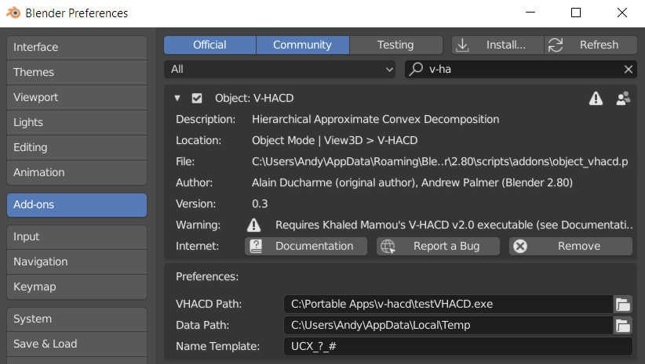Select the Add-ons preferences section

pos(77,205)
